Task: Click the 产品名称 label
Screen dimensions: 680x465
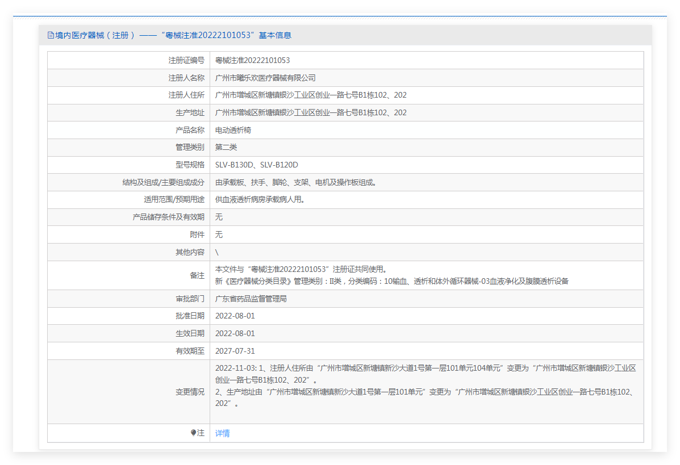Action: click(x=190, y=130)
